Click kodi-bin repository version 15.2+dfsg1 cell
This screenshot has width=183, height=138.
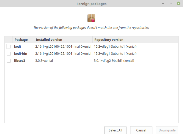(x=115, y=54)
